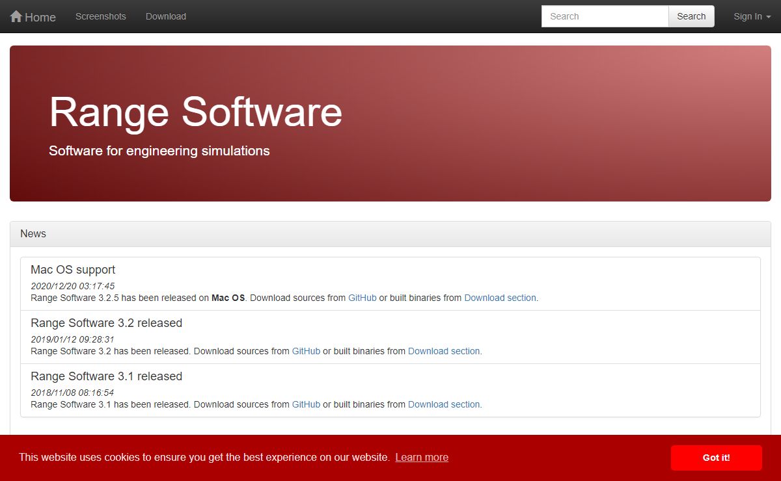Open the Screenshots page
The height and width of the screenshot is (481, 781).
coord(101,16)
